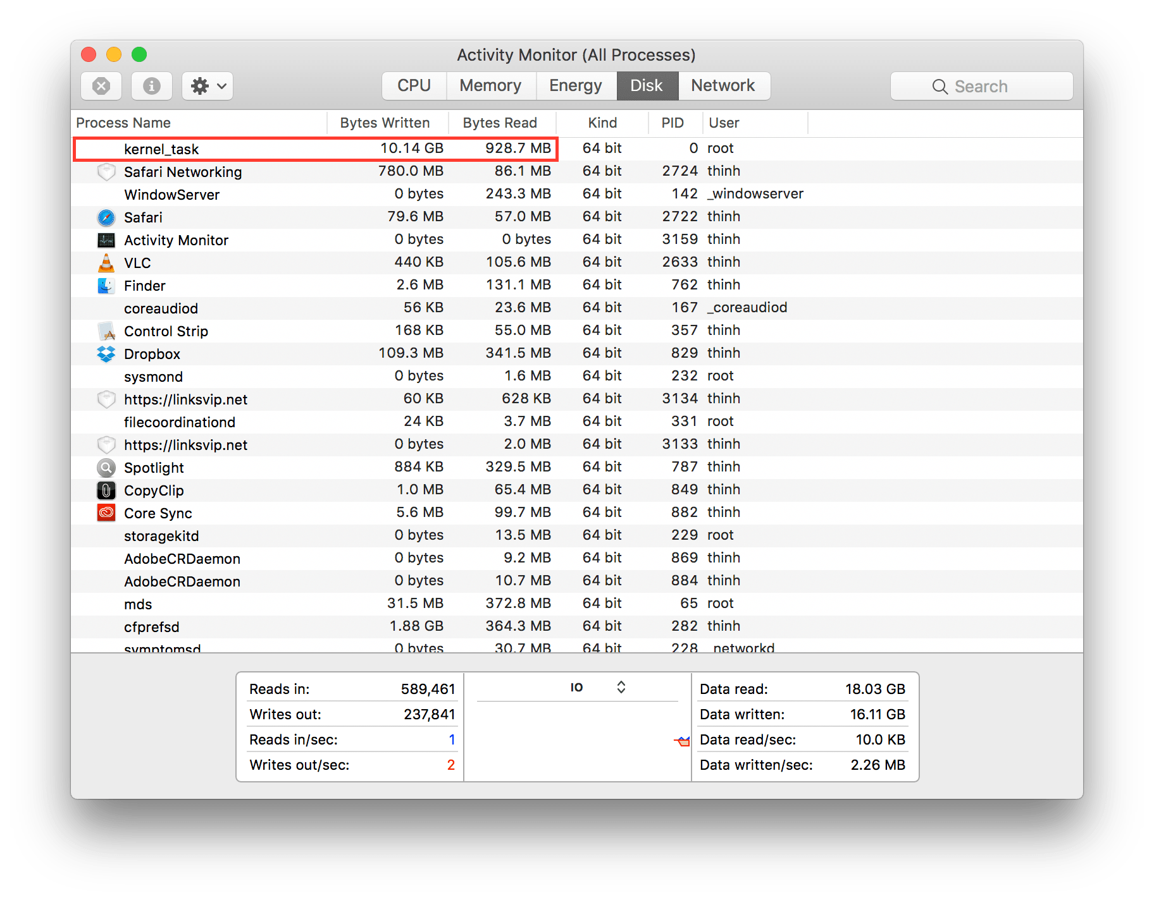Select the filecoordinationd process row
1154x900 pixels.
577,422
